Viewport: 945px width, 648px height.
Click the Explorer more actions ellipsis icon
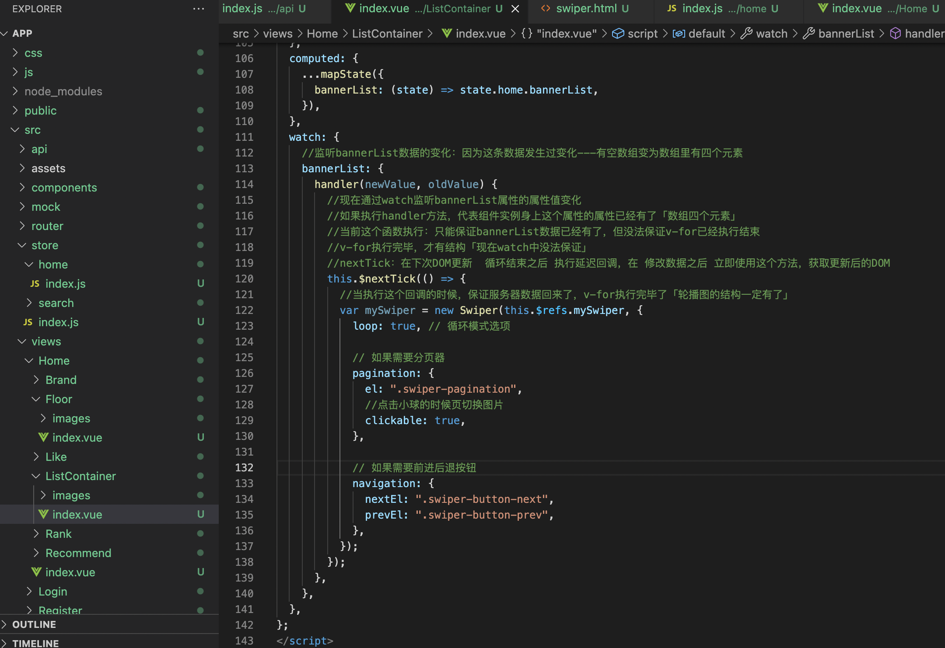point(198,9)
